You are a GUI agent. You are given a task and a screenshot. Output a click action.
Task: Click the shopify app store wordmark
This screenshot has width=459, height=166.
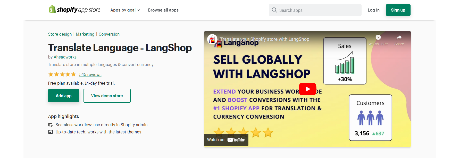tap(79, 10)
